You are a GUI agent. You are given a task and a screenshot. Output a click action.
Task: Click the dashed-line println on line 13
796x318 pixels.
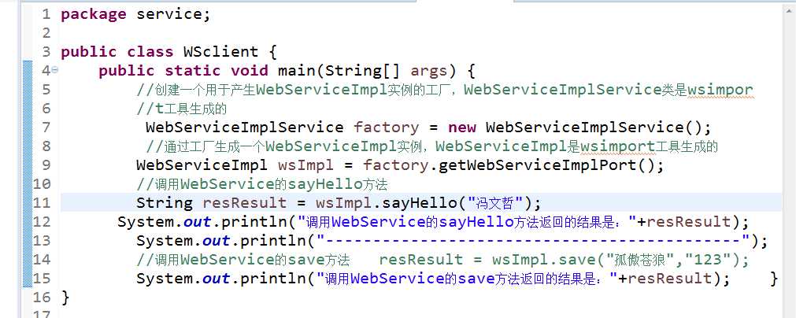[452, 242]
